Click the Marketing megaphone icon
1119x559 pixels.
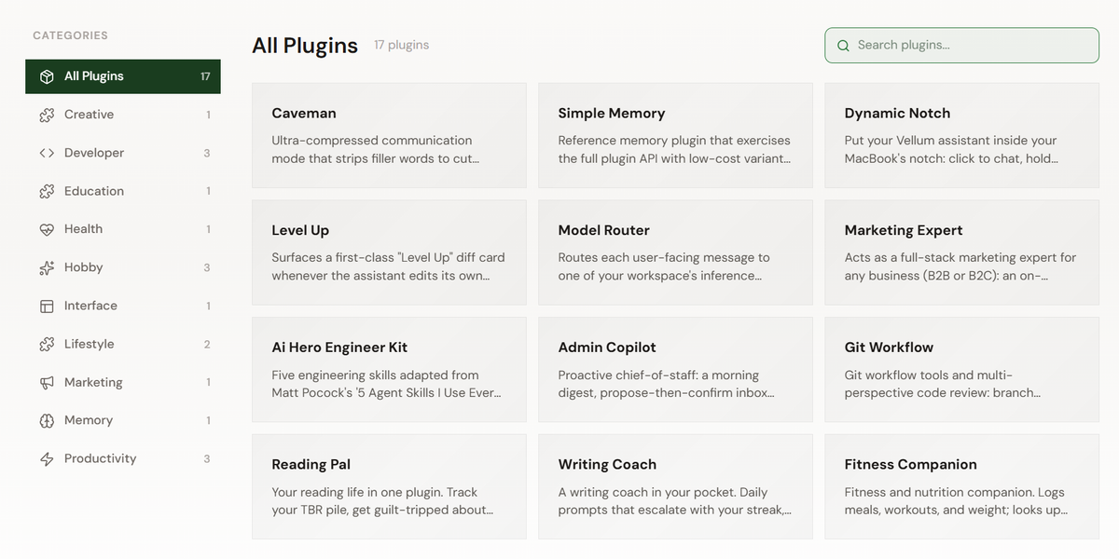(47, 383)
